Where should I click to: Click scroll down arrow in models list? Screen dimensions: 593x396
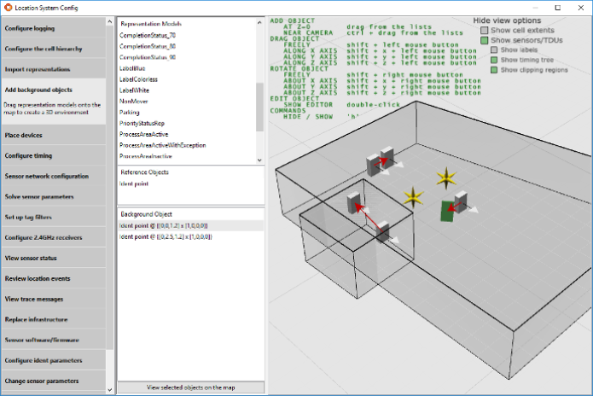(x=259, y=160)
